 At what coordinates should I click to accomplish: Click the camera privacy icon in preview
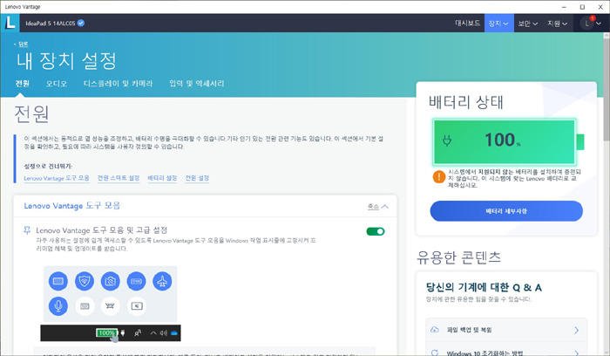111,281
